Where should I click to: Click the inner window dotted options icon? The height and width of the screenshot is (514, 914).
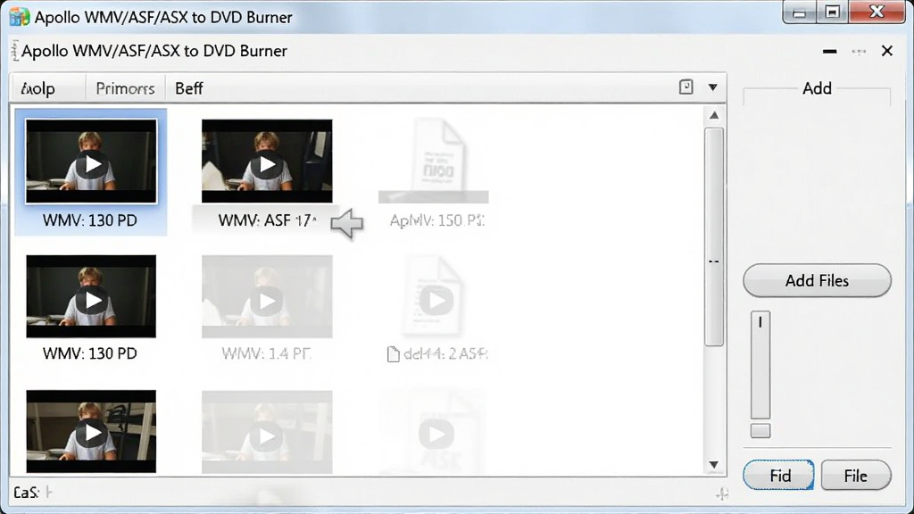859,51
